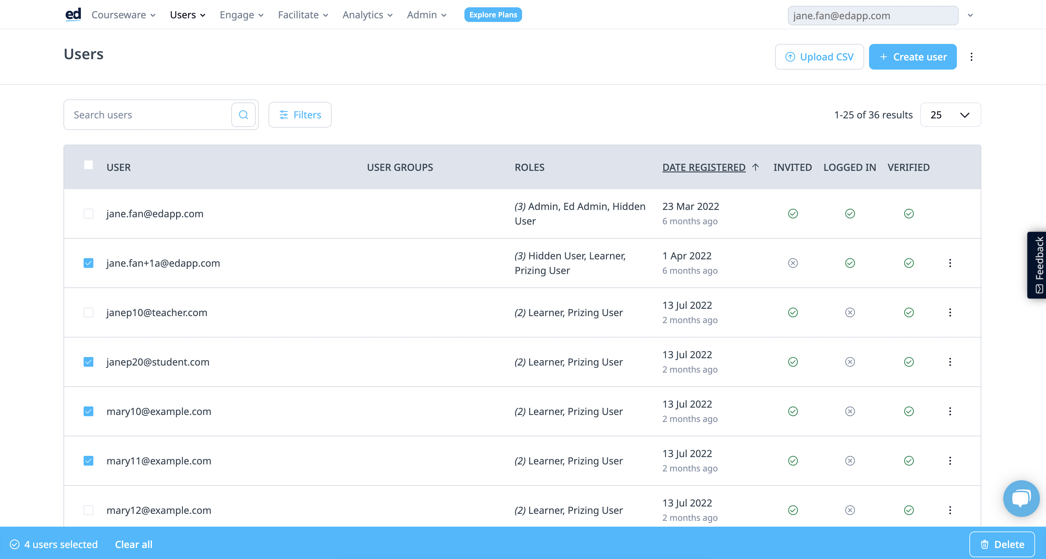Click the ed logo home icon
This screenshot has height=559, width=1046.
click(x=73, y=15)
